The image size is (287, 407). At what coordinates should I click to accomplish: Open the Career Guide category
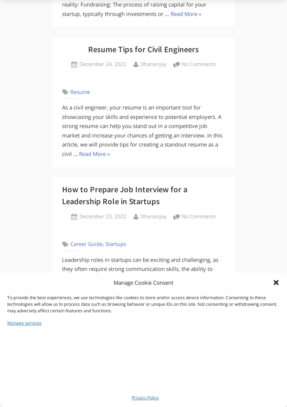pyautogui.click(x=86, y=244)
